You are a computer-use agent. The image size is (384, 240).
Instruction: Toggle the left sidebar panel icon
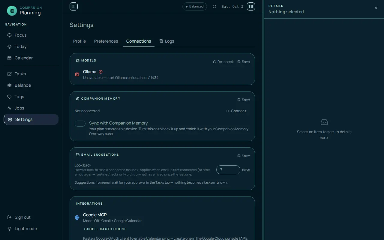[x=73, y=6]
